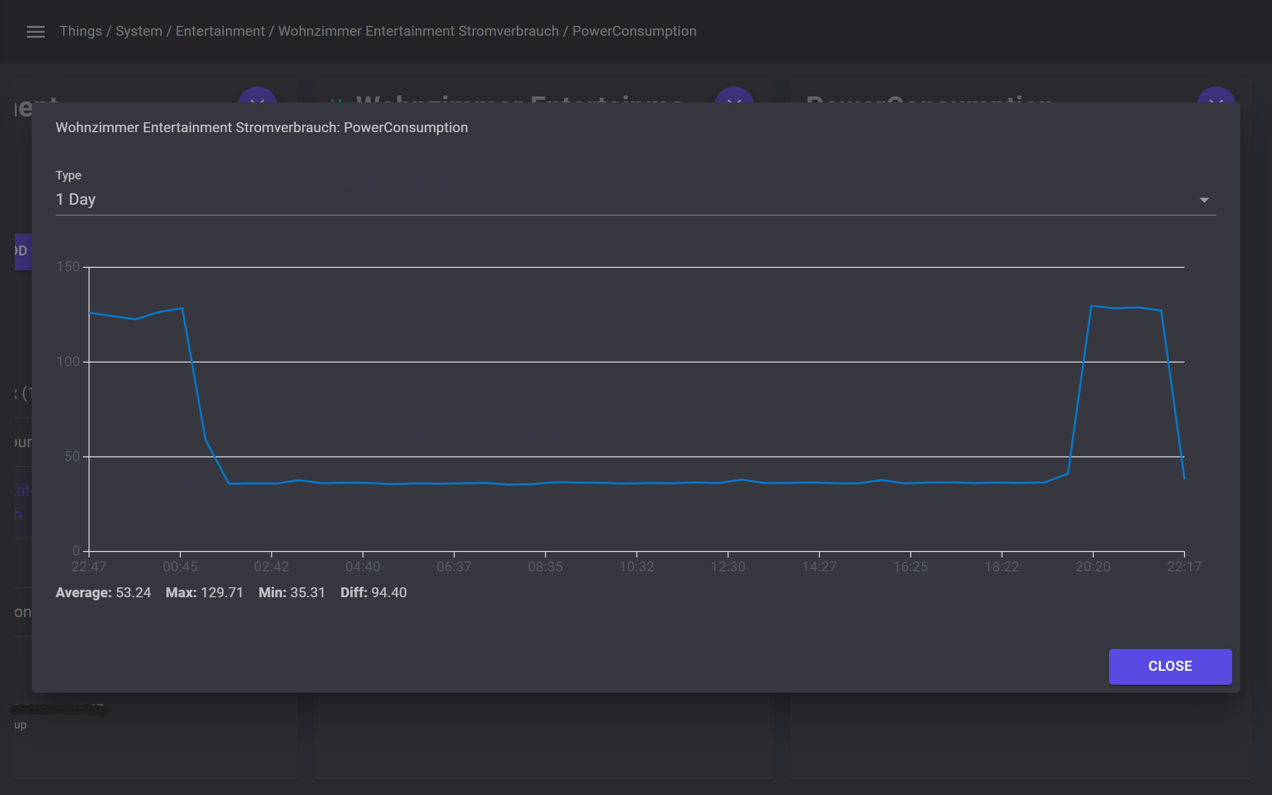
Task: Click the 100 y-axis label
Action: point(69,362)
